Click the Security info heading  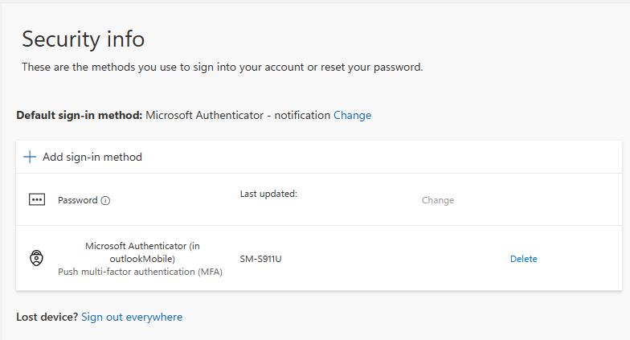tap(84, 39)
